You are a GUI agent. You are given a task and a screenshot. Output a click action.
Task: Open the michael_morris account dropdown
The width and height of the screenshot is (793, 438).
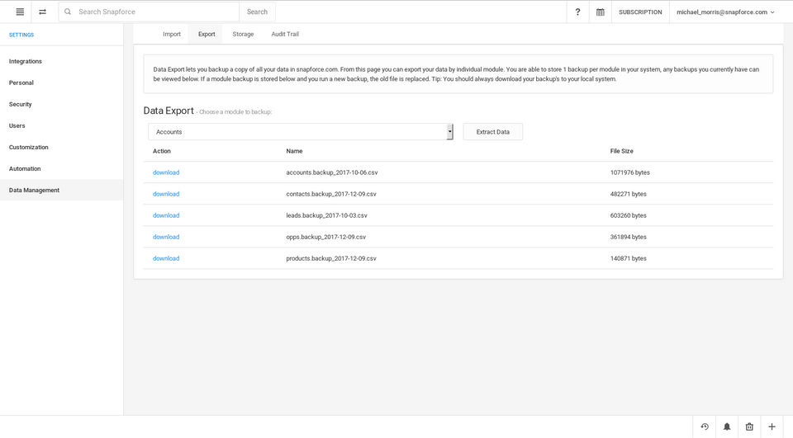click(x=725, y=12)
